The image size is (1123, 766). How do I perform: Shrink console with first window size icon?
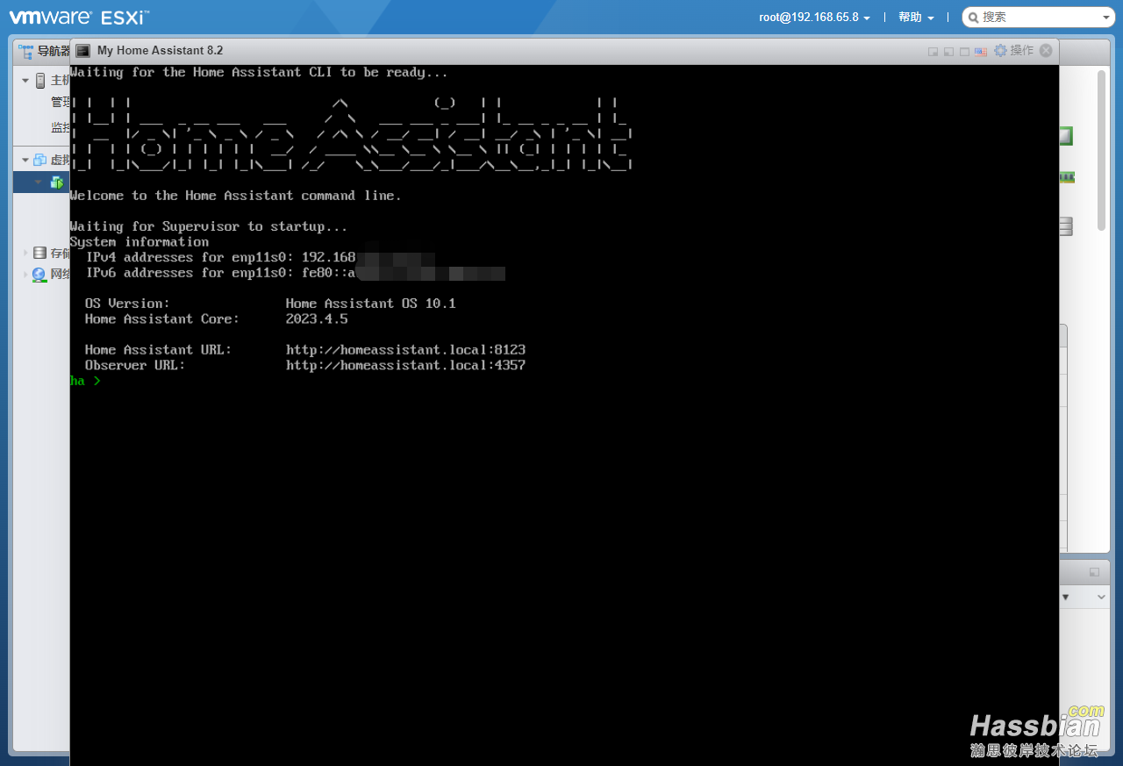pos(933,52)
